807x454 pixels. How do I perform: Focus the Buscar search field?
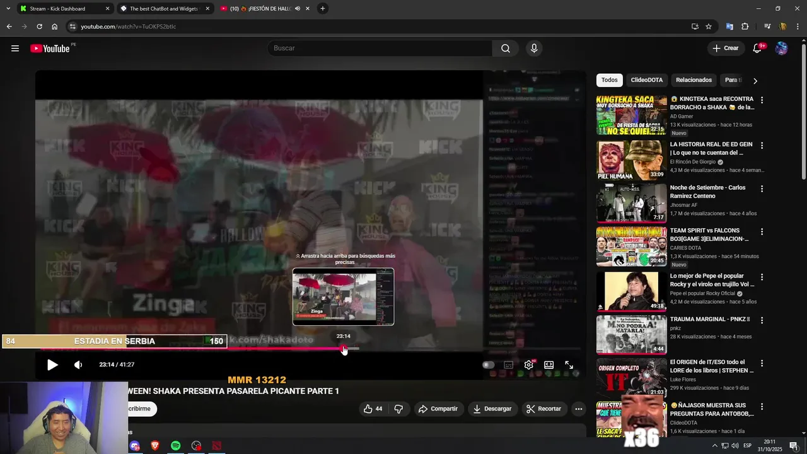point(380,49)
